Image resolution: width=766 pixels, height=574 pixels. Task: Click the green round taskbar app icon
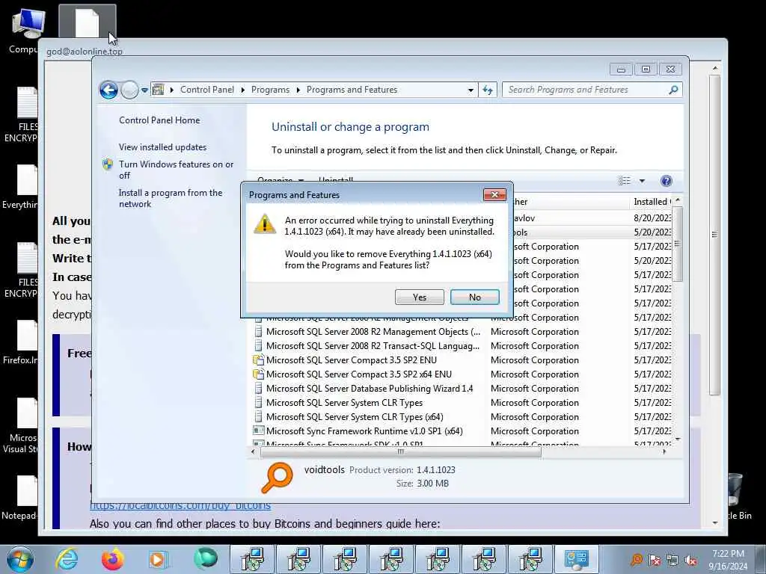(205, 559)
